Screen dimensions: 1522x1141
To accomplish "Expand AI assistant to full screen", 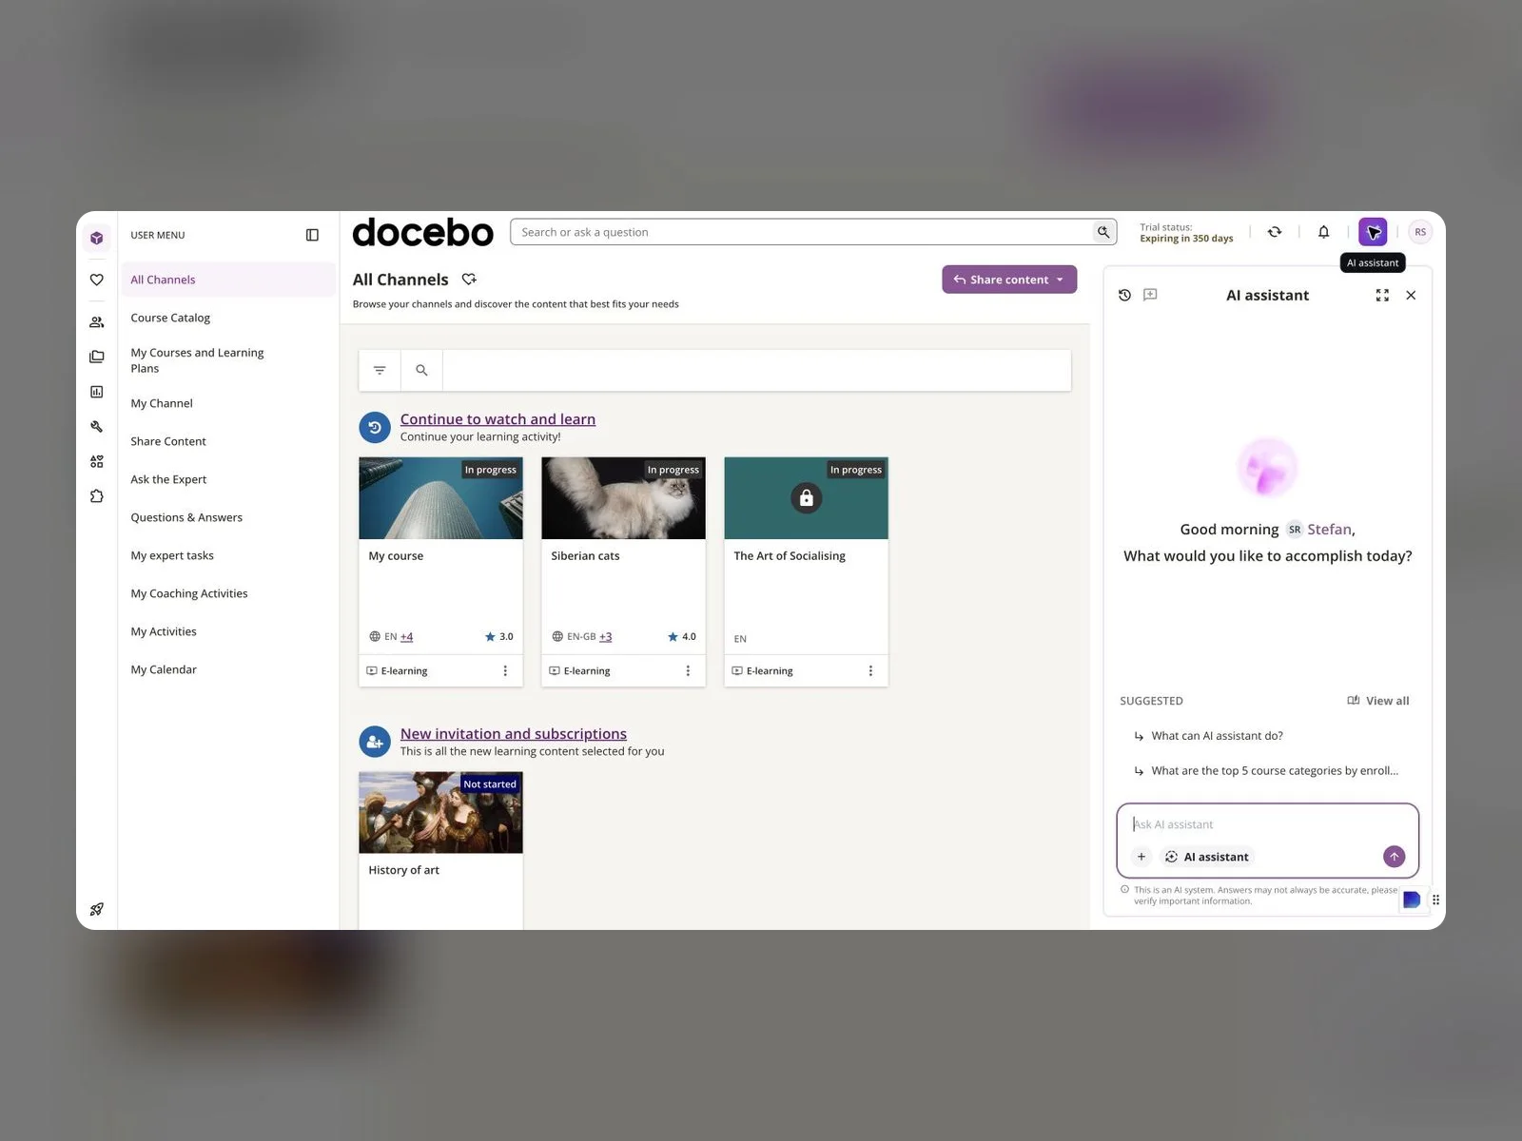I will coord(1382,296).
